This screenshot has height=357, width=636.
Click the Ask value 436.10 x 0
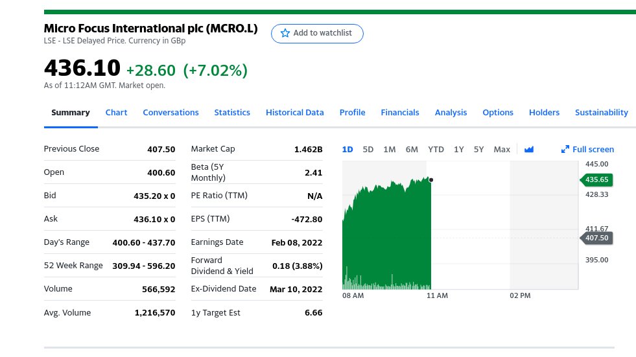[154, 220]
